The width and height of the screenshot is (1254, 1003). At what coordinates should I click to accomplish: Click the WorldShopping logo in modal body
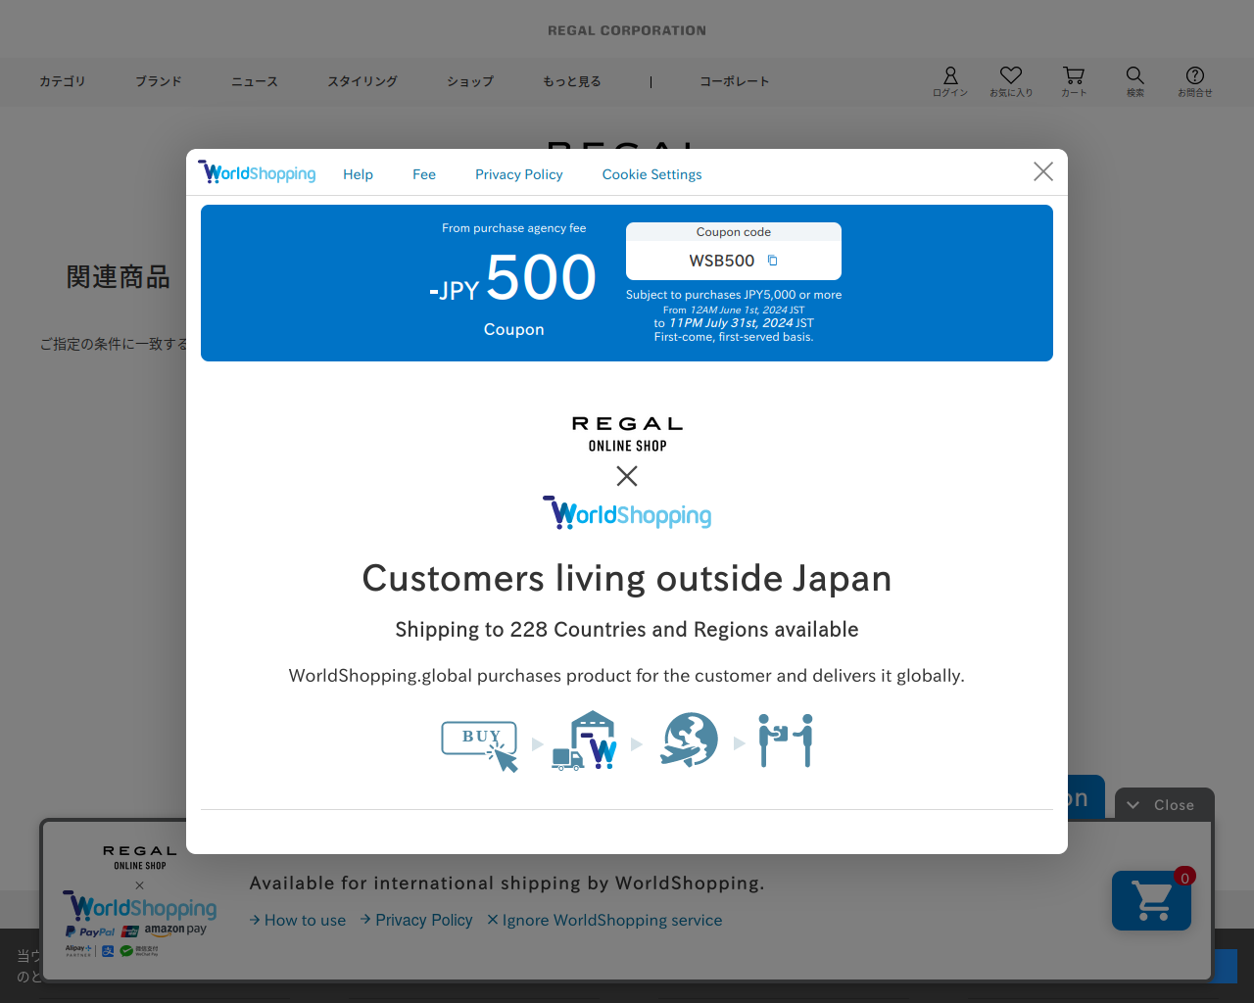click(627, 513)
